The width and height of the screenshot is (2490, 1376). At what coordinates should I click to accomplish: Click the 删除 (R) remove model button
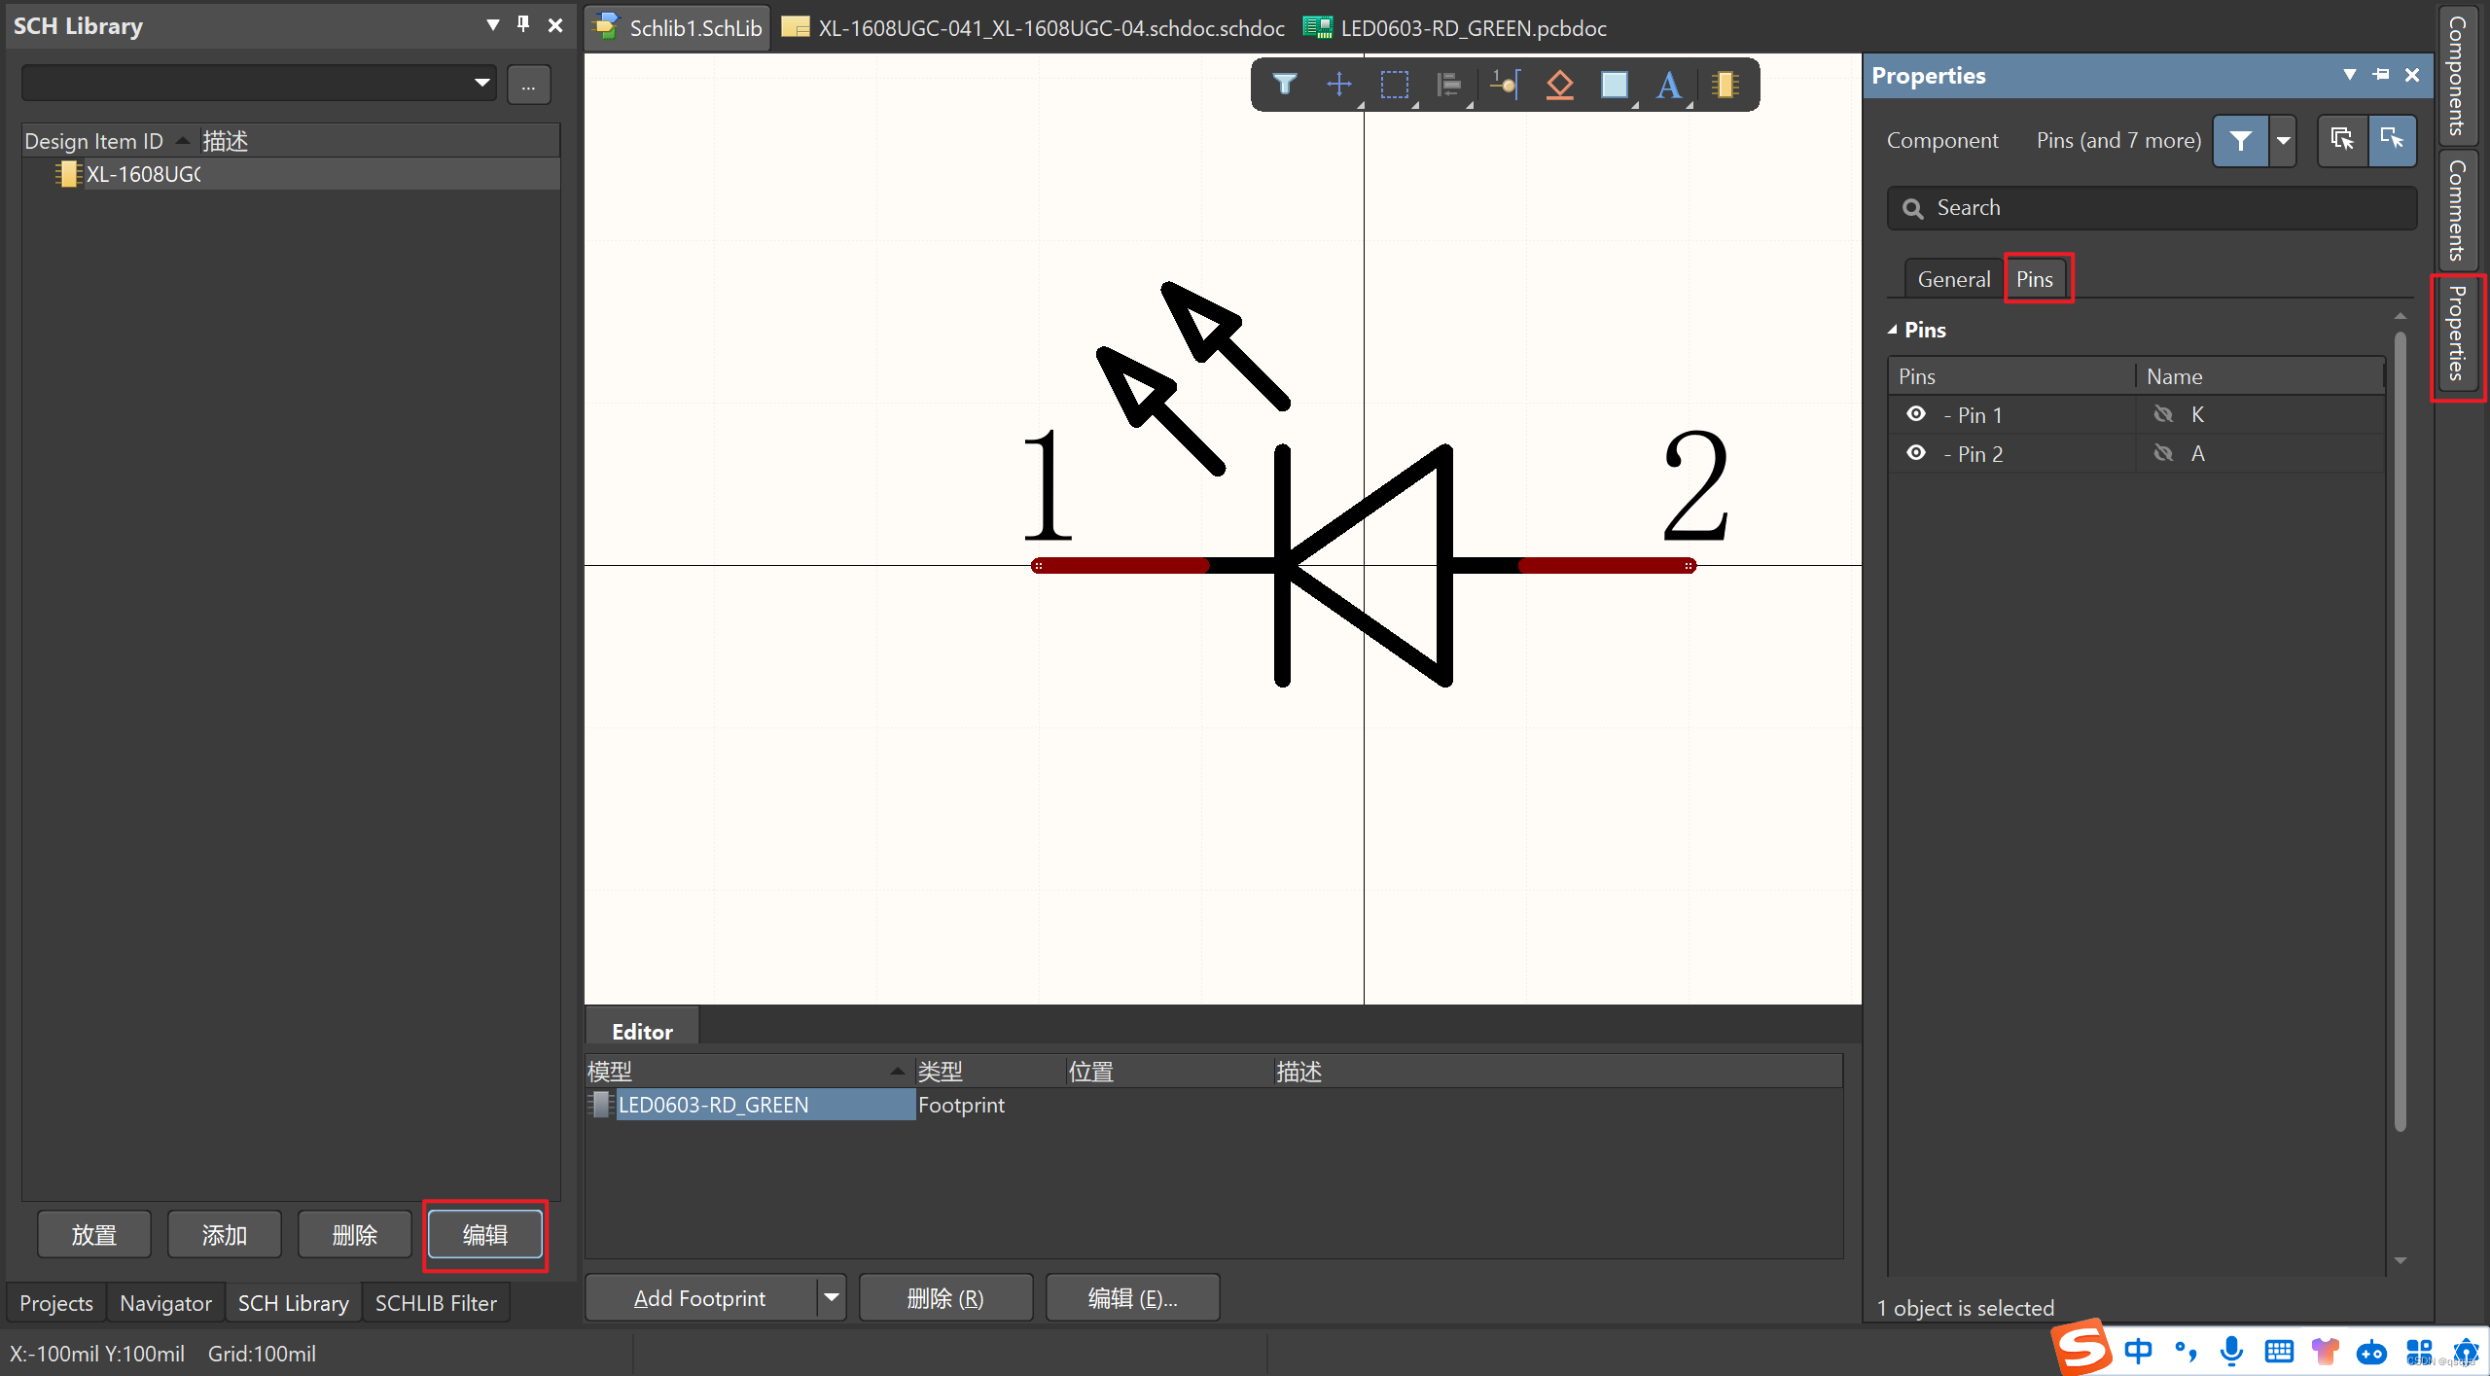pos(945,1298)
